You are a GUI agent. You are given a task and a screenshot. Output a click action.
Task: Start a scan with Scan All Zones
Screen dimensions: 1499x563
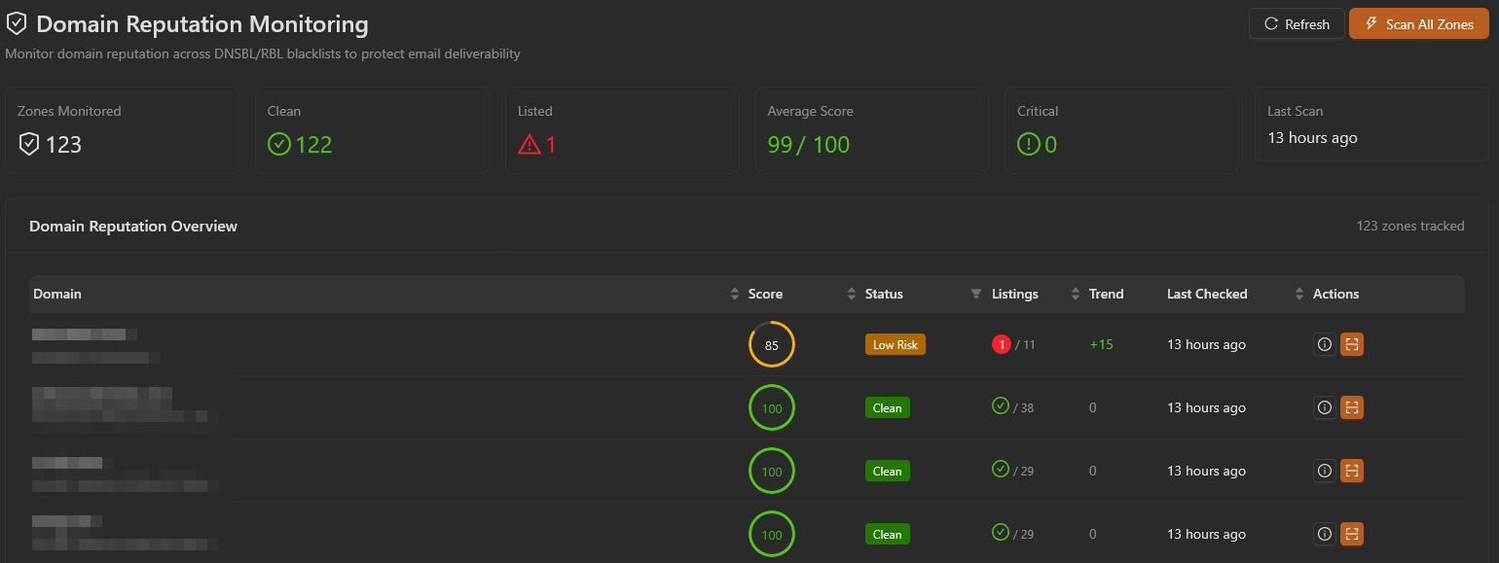tap(1419, 24)
